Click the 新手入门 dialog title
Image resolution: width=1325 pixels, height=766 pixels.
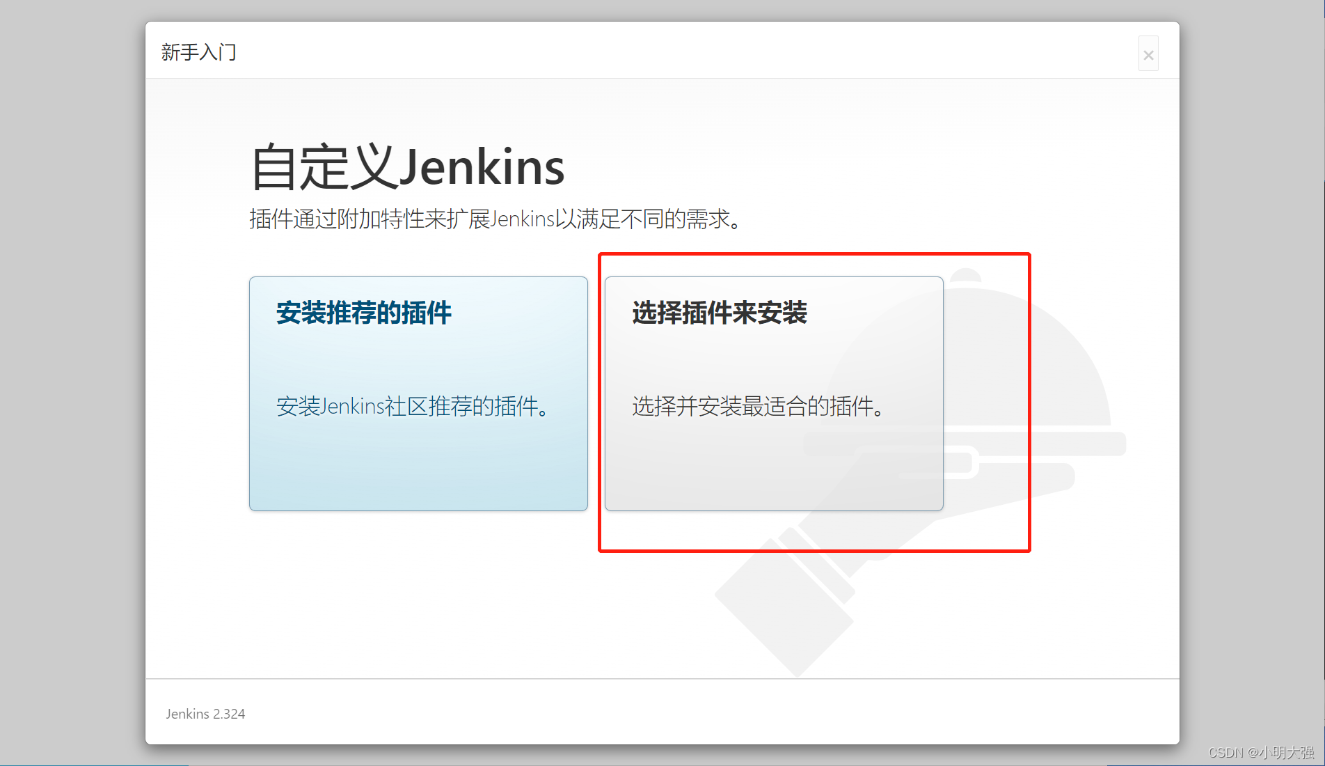coord(199,52)
